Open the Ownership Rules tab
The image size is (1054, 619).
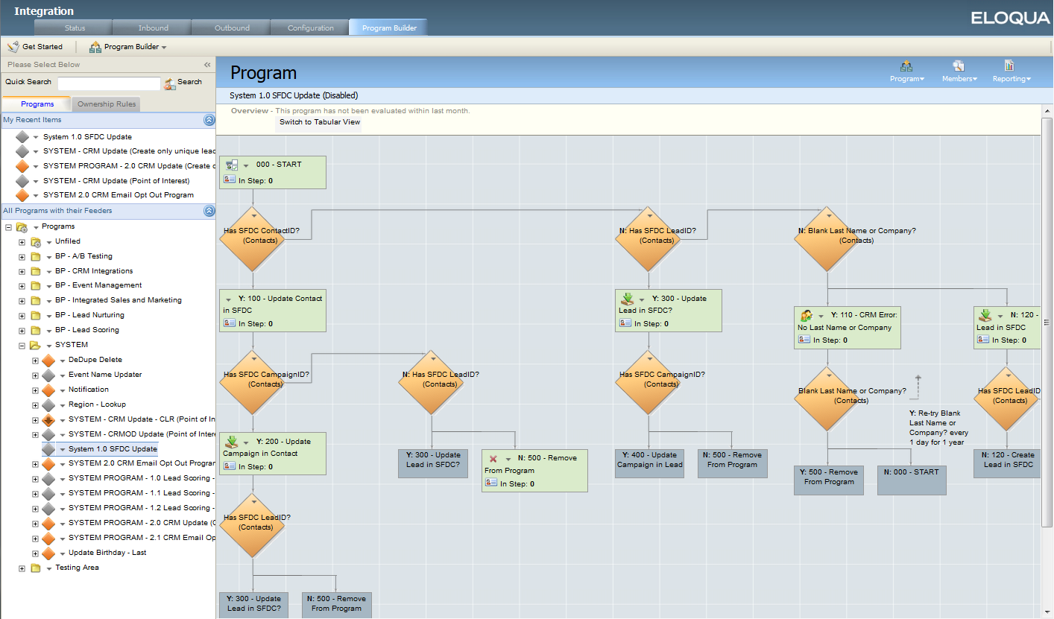tap(107, 104)
